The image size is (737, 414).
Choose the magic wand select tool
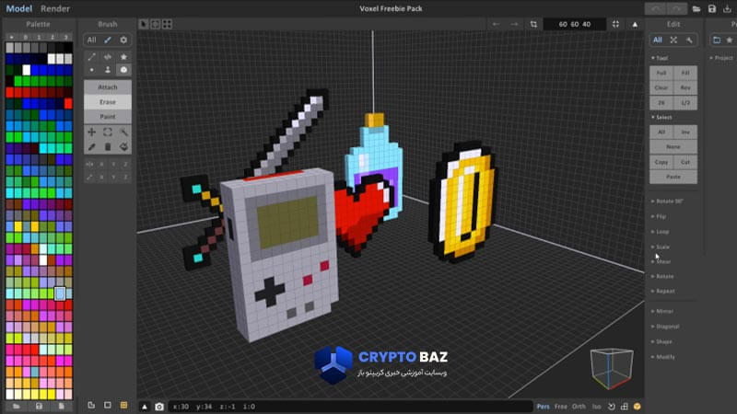coord(123,132)
